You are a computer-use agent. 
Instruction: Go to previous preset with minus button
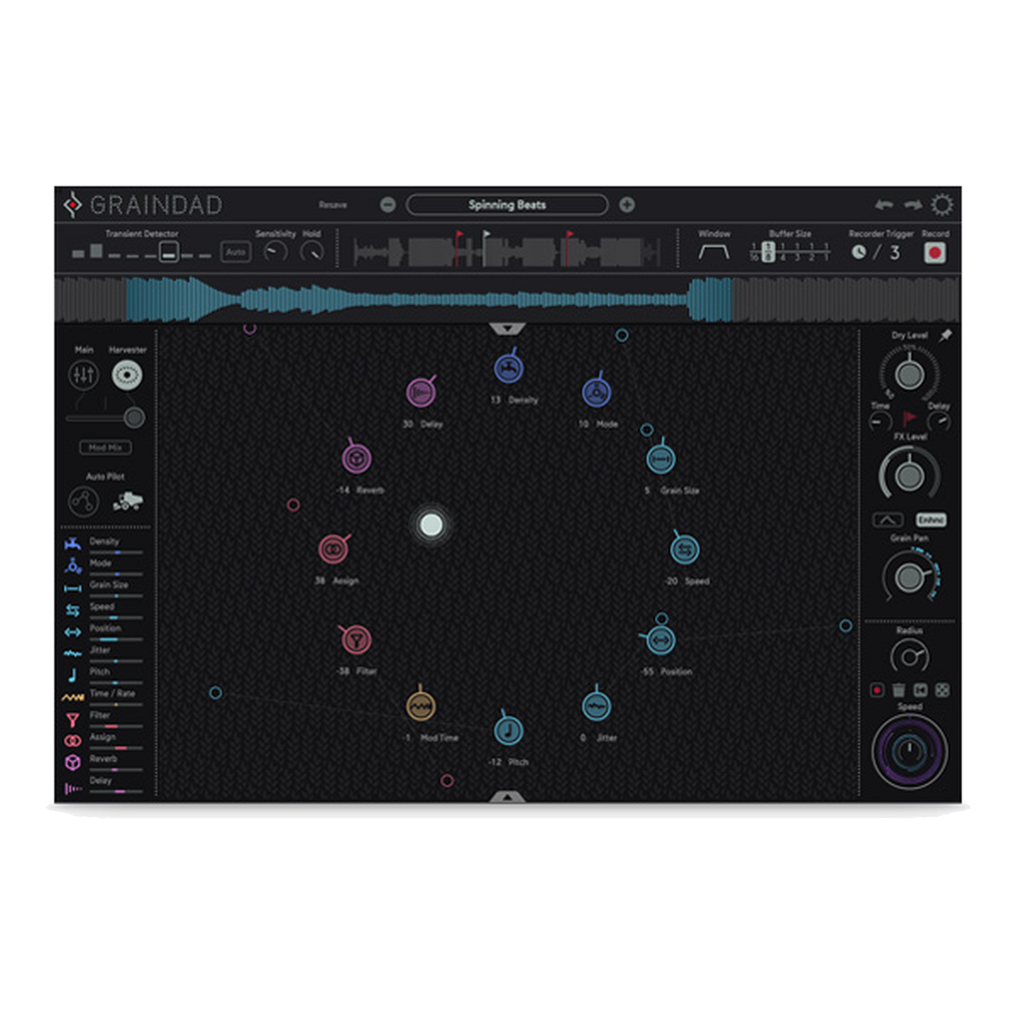(388, 205)
